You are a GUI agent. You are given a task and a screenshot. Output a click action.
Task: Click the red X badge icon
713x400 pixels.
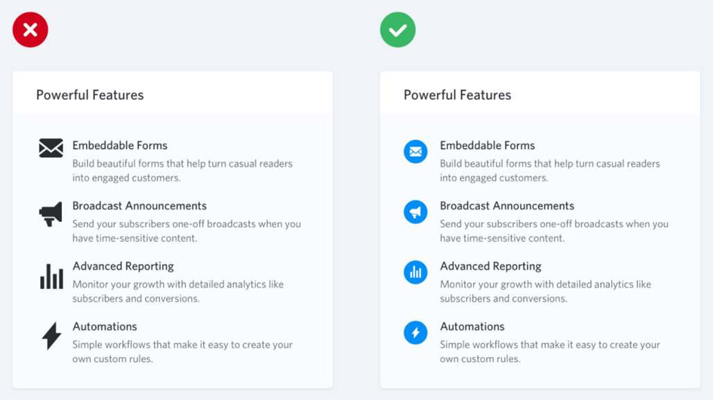pos(31,30)
